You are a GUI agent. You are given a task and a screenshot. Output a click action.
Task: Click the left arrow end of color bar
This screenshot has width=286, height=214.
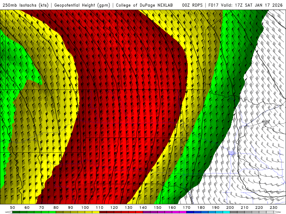(x=9, y=212)
